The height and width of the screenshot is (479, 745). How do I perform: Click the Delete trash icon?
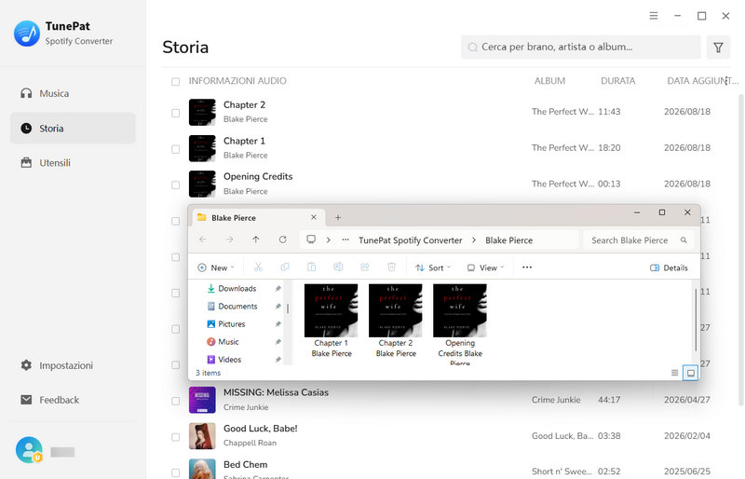coord(391,267)
